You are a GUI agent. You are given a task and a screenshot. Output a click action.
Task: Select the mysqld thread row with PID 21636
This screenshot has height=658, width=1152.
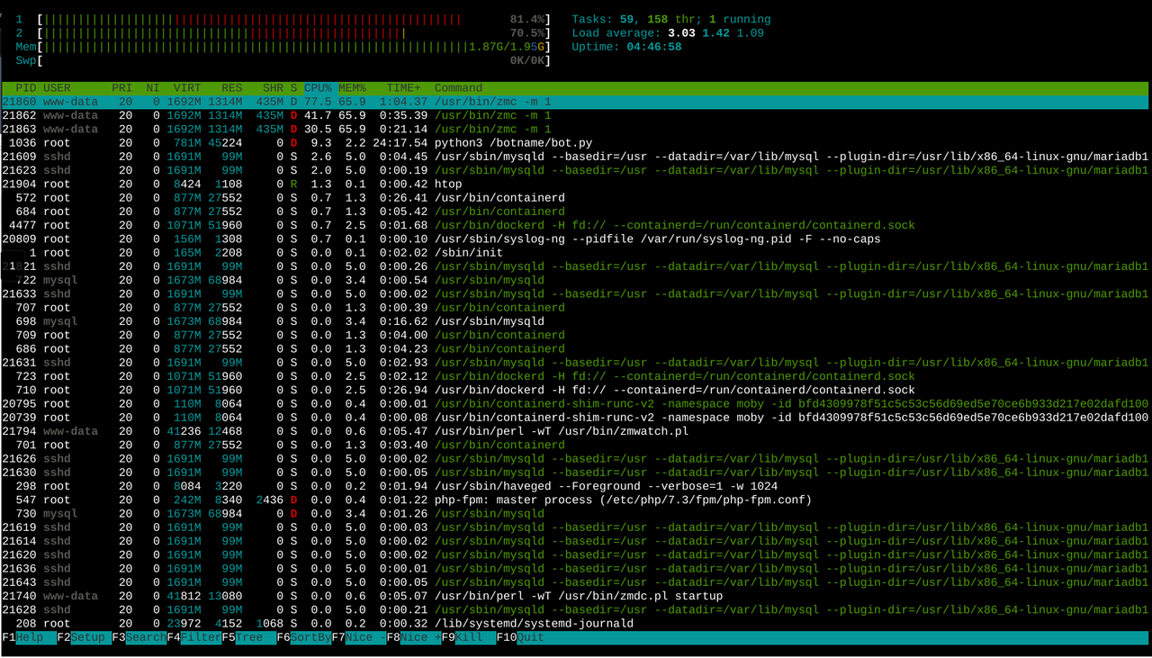tap(576, 568)
